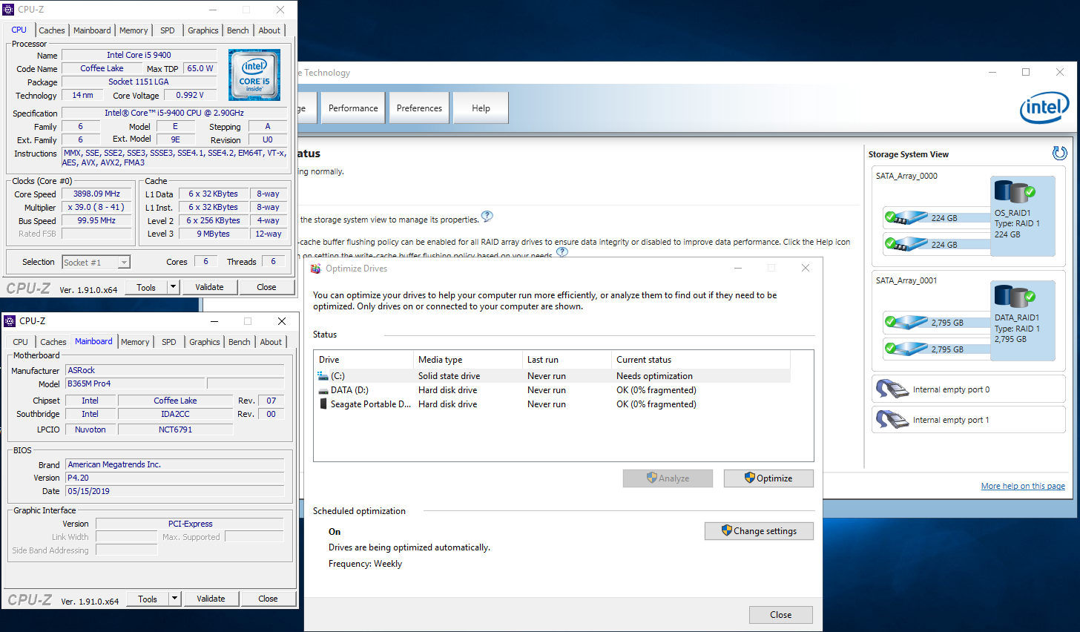This screenshot has height=632, width=1080.
Task: Sort by the Drive column header
Action: [x=363, y=360]
